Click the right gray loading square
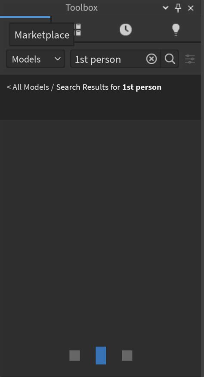This screenshot has width=204, height=377. (x=127, y=355)
